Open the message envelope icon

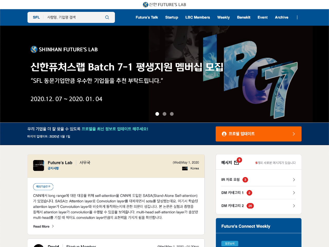236,163
